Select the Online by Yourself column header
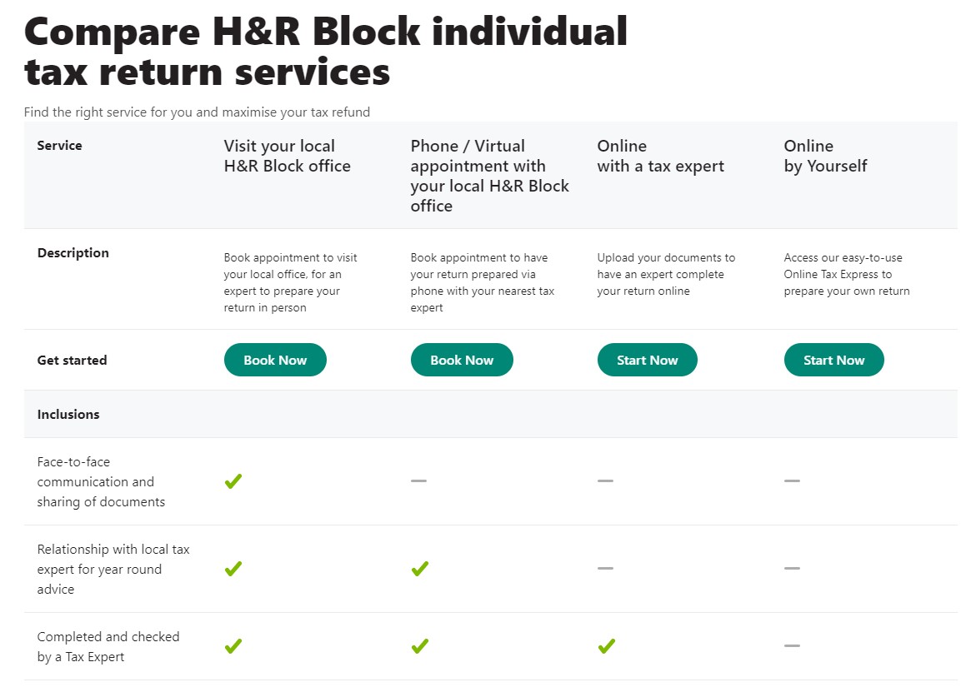This screenshot has width=971, height=692. coord(825,156)
